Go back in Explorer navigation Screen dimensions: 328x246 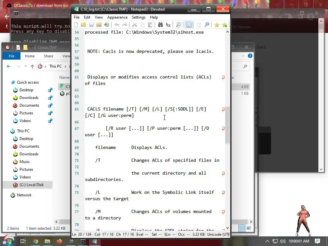pos(9,66)
